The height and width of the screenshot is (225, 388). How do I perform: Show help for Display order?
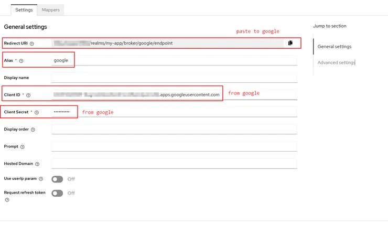click(x=33, y=130)
